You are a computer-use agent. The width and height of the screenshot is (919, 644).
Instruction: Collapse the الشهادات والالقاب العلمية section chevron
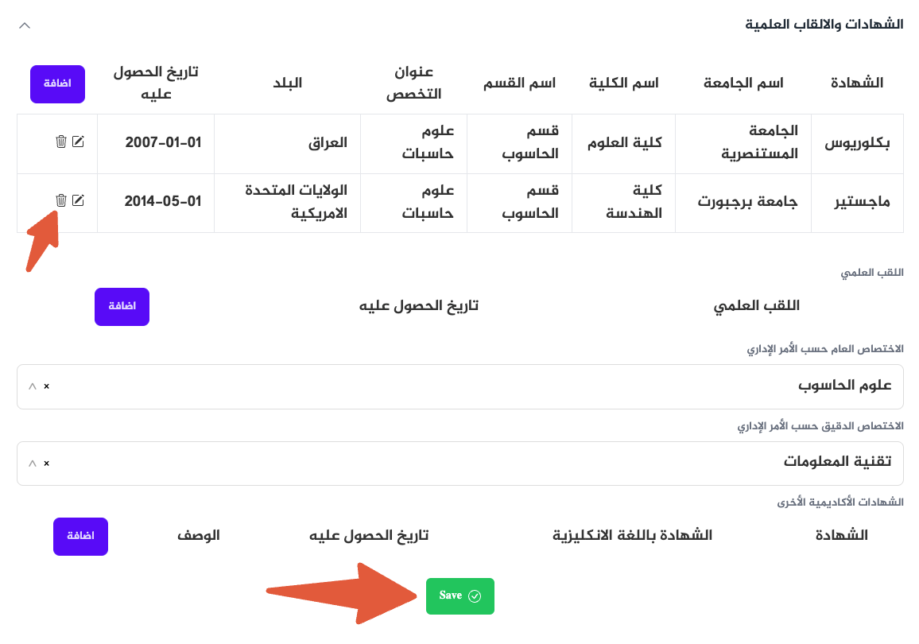24,25
